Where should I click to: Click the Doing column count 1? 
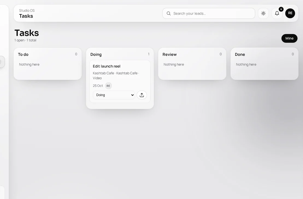coord(149,54)
